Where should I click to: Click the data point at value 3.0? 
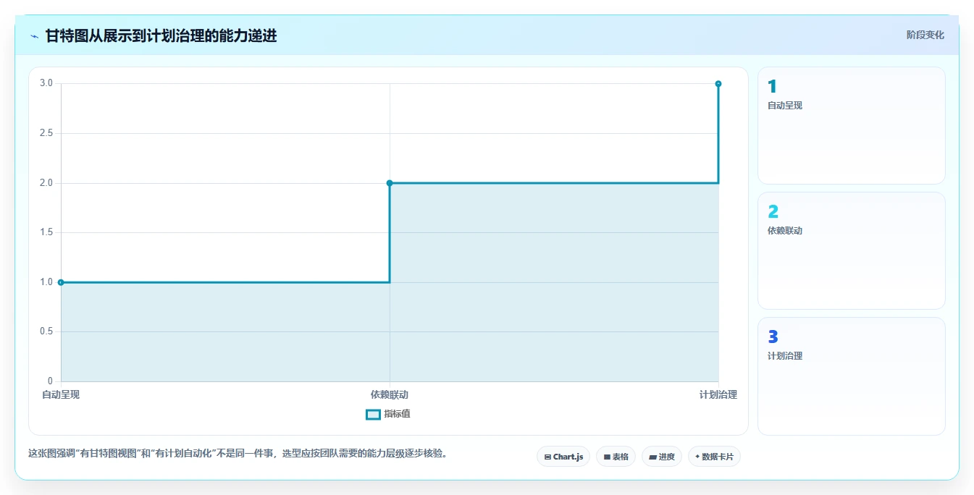point(718,84)
